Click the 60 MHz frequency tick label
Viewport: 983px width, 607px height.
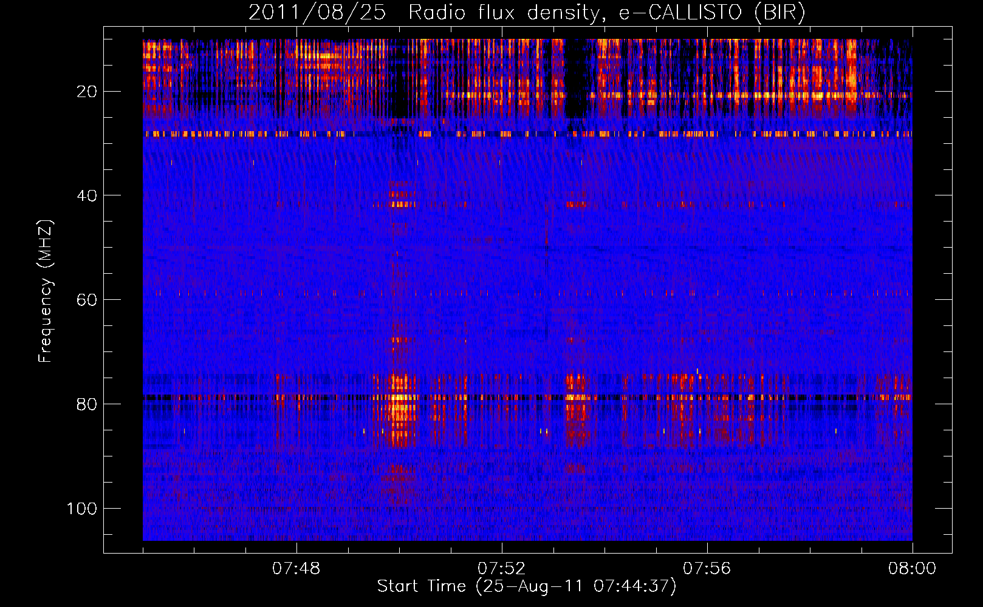click(87, 300)
